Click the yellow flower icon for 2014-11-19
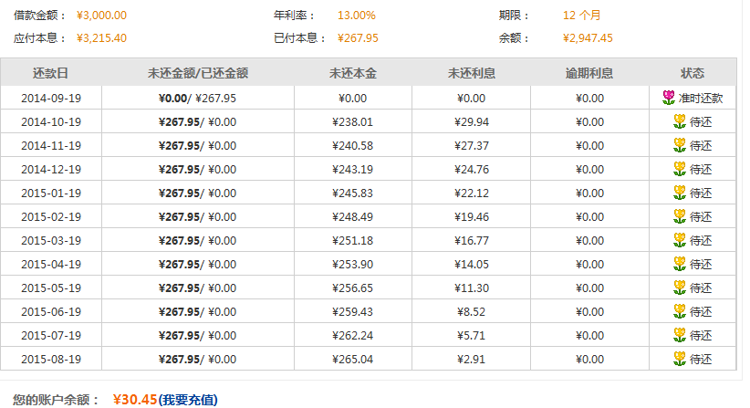 [679, 145]
